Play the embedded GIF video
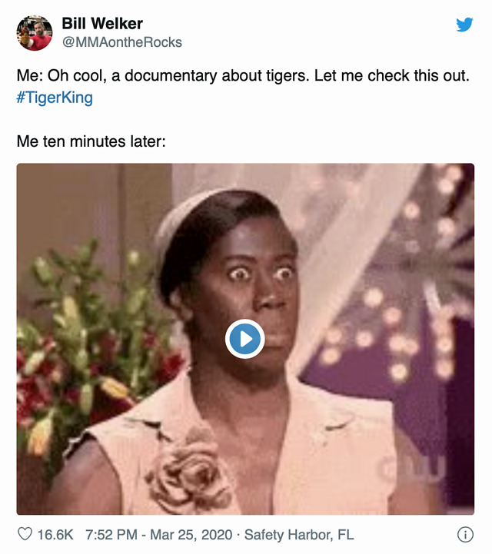 pyautogui.click(x=245, y=339)
